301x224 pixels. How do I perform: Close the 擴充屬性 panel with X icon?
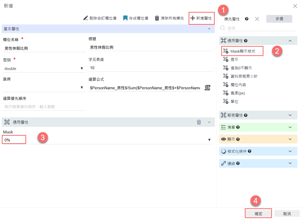pos(257,19)
